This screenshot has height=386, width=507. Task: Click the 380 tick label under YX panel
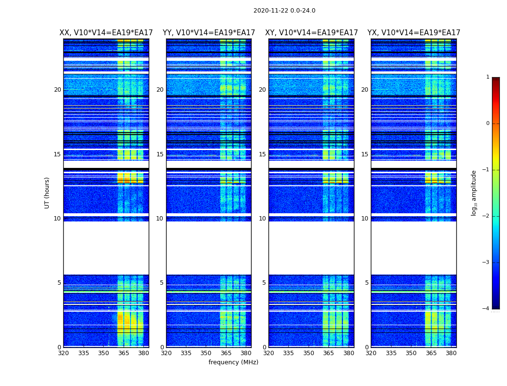point(451,353)
